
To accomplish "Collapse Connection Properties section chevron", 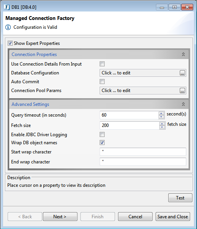I will [x=183, y=54].
